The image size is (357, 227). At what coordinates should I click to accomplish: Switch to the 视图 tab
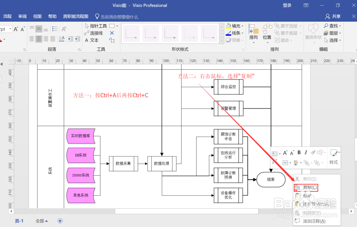click(x=37, y=16)
